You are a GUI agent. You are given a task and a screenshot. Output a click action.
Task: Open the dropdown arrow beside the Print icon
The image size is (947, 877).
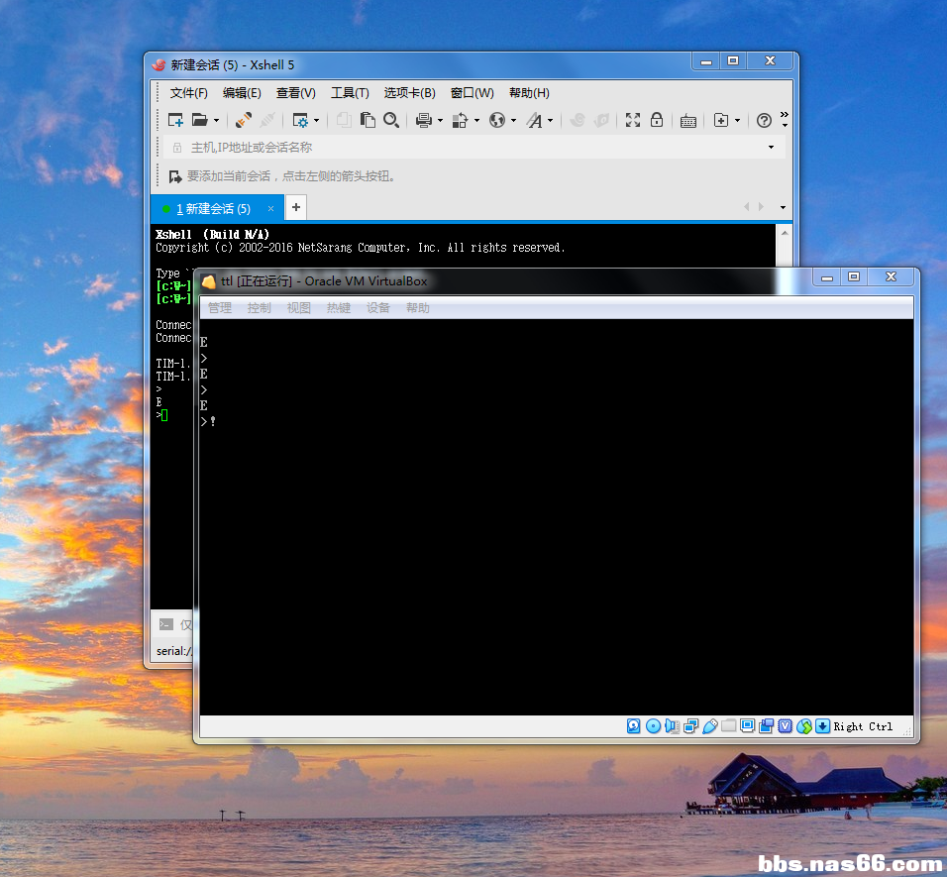tap(440, 121)
